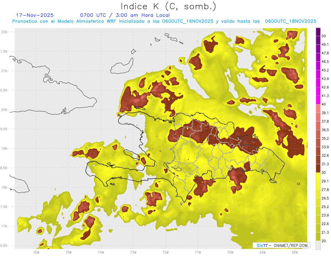Click the '1.5N' latitude label
The image size is (331, 256).
coord(4,51)
